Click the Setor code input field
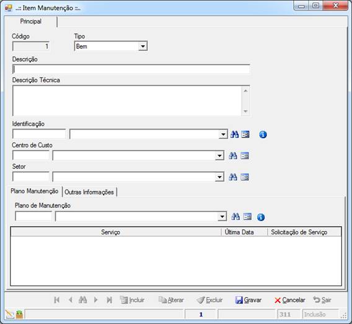Screen dimensions: 352x324 pyautogui.click(x=31, y=177)
